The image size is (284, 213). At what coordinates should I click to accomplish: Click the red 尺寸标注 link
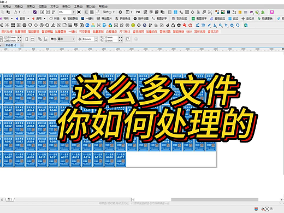125,32
